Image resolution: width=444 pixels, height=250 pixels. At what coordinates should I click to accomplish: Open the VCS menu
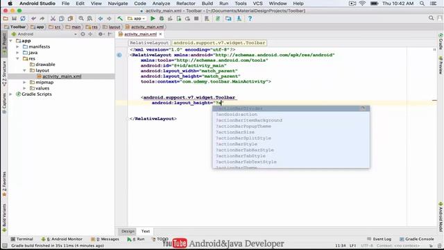(x=257, y=3)
